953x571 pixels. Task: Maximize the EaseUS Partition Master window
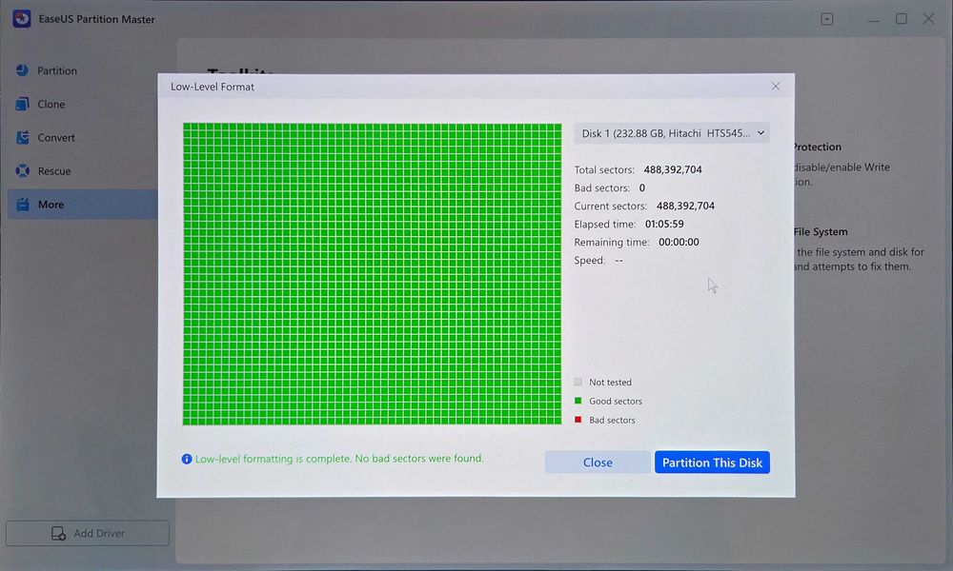tap(902, 19)
